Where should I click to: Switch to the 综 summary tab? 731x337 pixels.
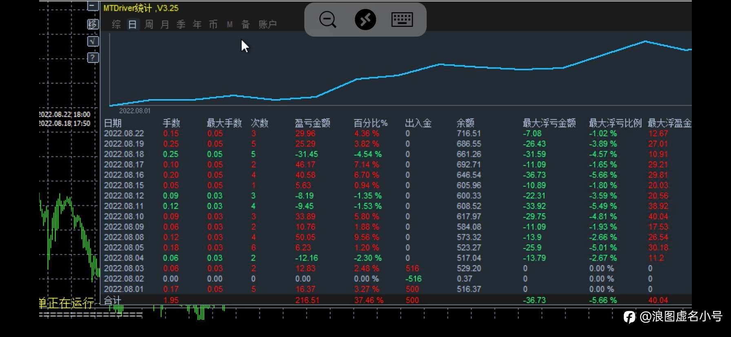[116, 24]
